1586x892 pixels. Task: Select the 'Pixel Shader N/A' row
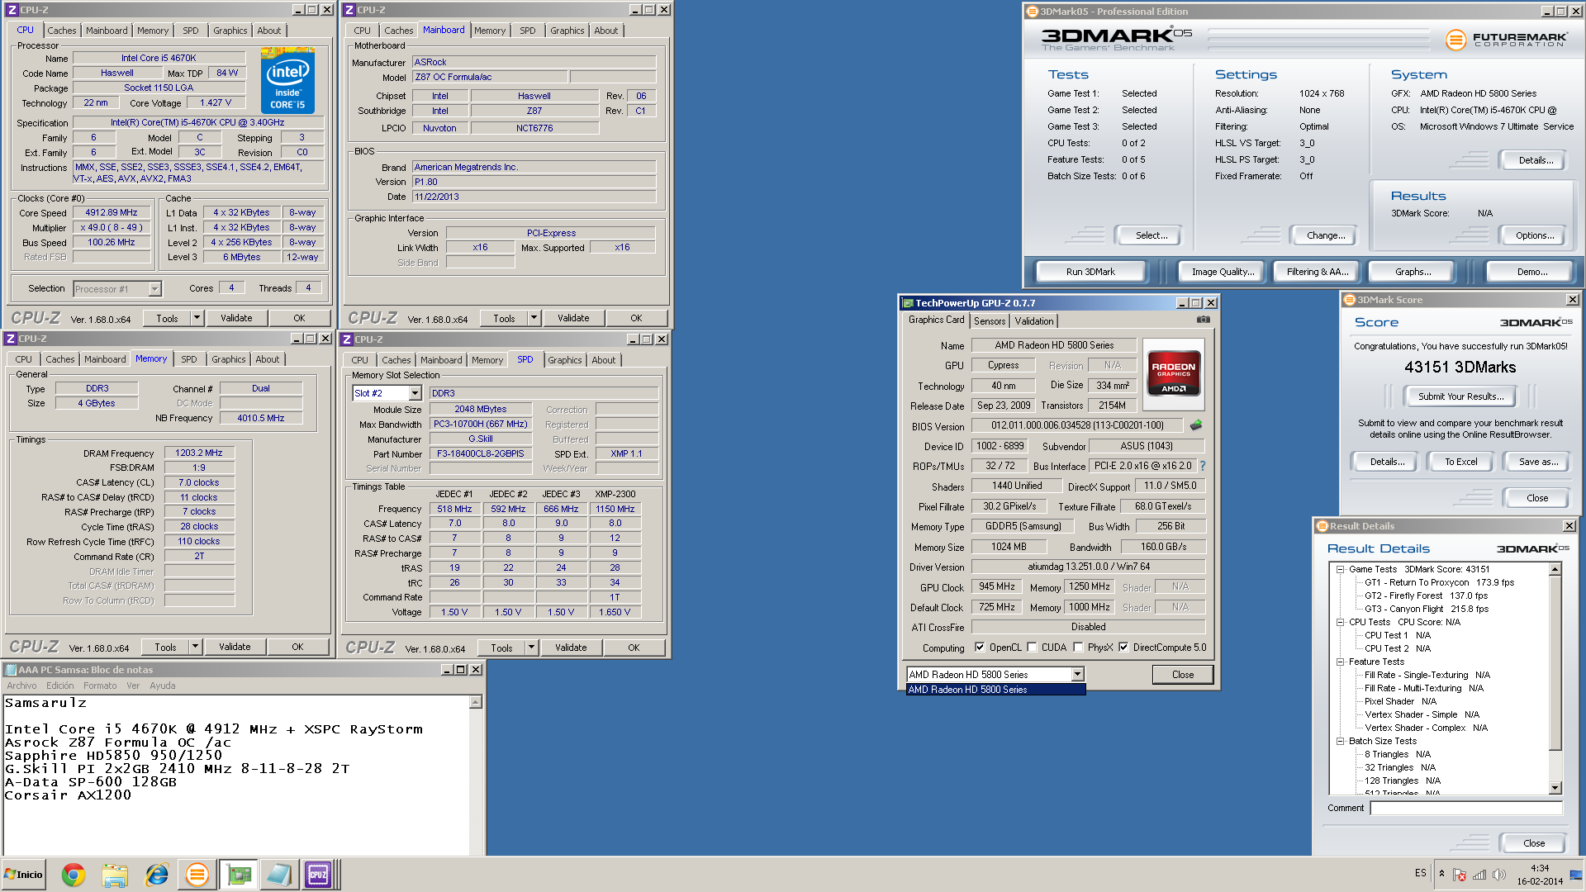(1400, 701)
